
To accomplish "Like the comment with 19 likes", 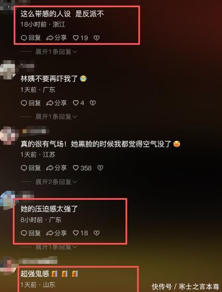I will point(80,38).
